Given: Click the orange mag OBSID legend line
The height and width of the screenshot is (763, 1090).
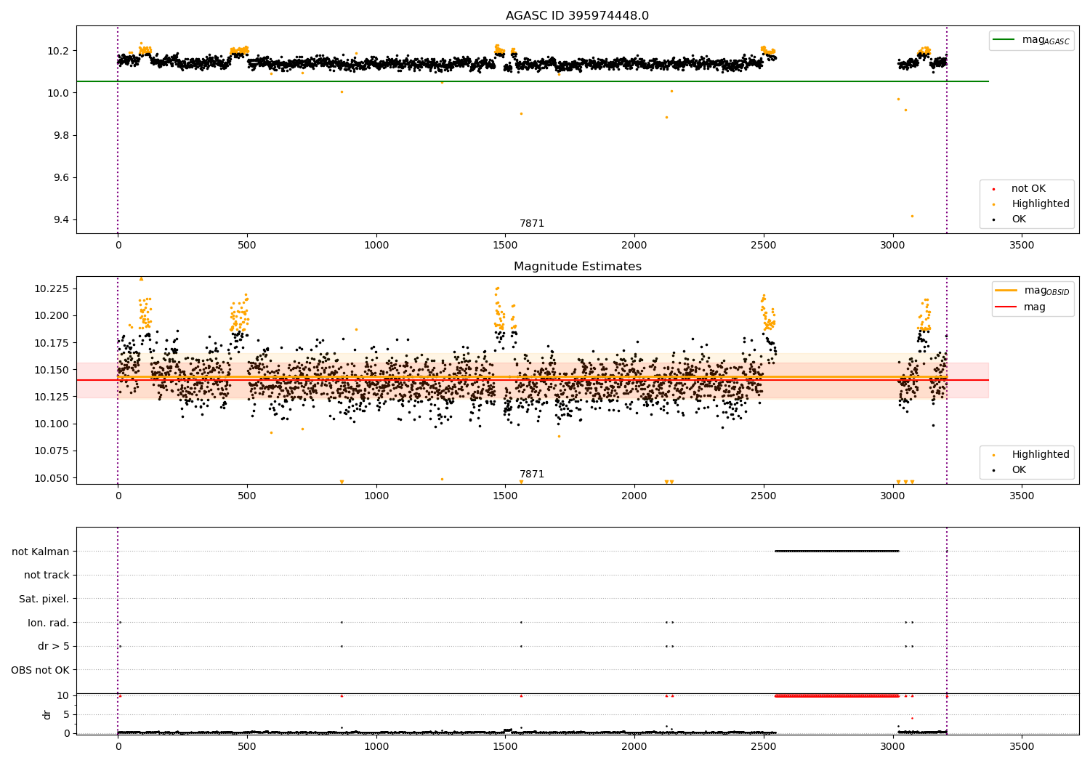Looking at the screenshot, I should pos(1006,290).
